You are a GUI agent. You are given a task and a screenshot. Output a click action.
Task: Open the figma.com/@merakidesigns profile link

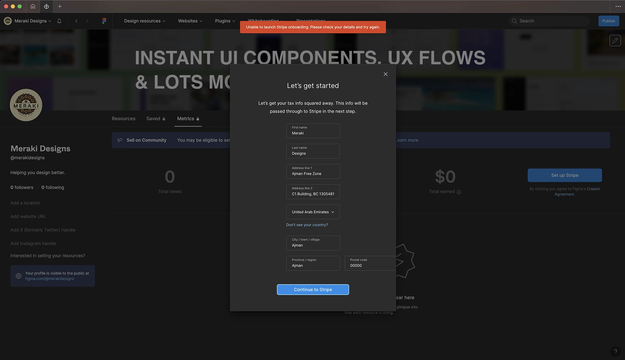(x=49, y=279)
